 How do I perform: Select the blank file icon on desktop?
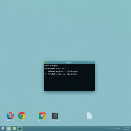pos(89,116)
